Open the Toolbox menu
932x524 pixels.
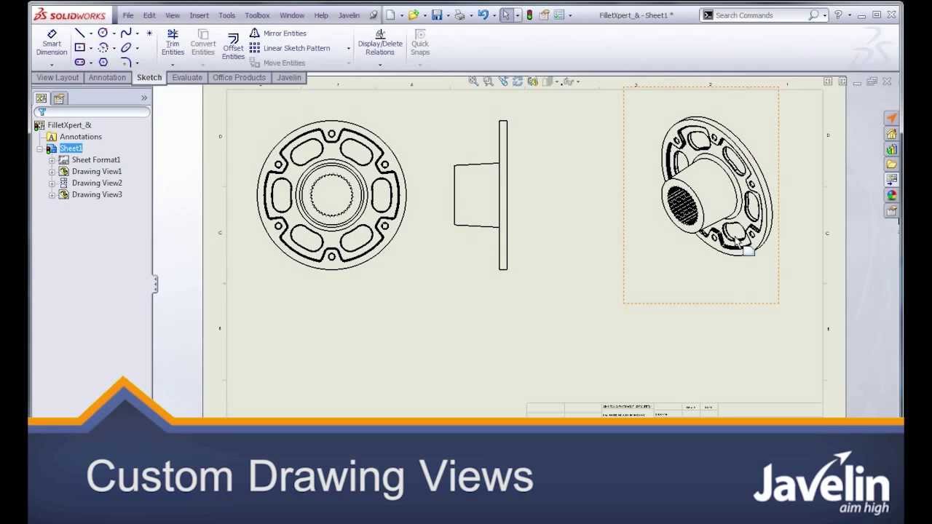(x=257, y=15)
